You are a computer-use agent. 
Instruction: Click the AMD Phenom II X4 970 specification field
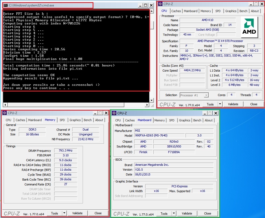coord(220,41)
